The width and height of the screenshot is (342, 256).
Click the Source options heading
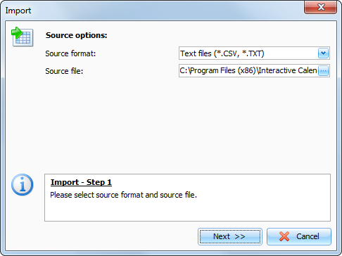(x=77, y=35)
